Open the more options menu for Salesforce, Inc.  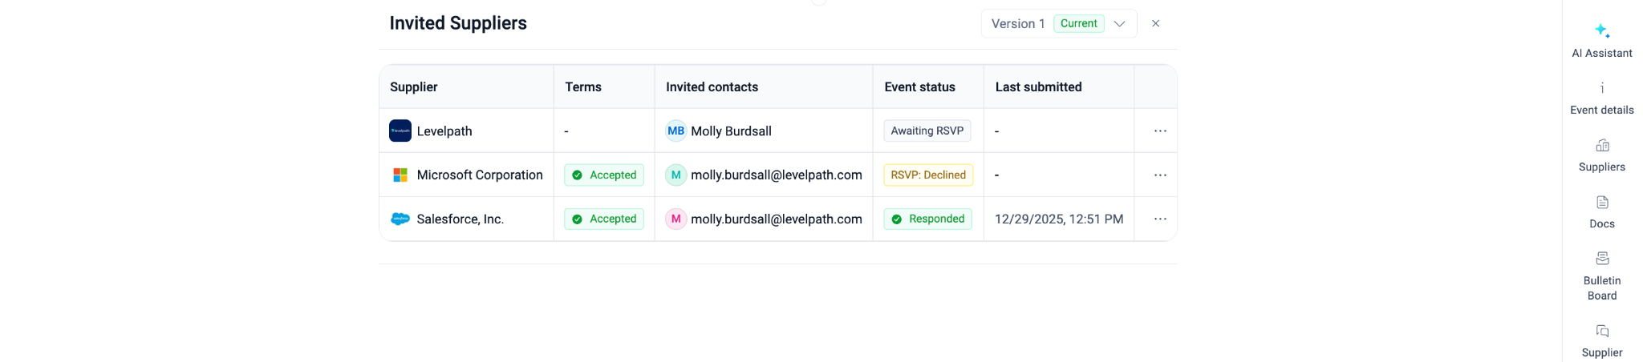pyautogui.click(x=1160, y=219)
